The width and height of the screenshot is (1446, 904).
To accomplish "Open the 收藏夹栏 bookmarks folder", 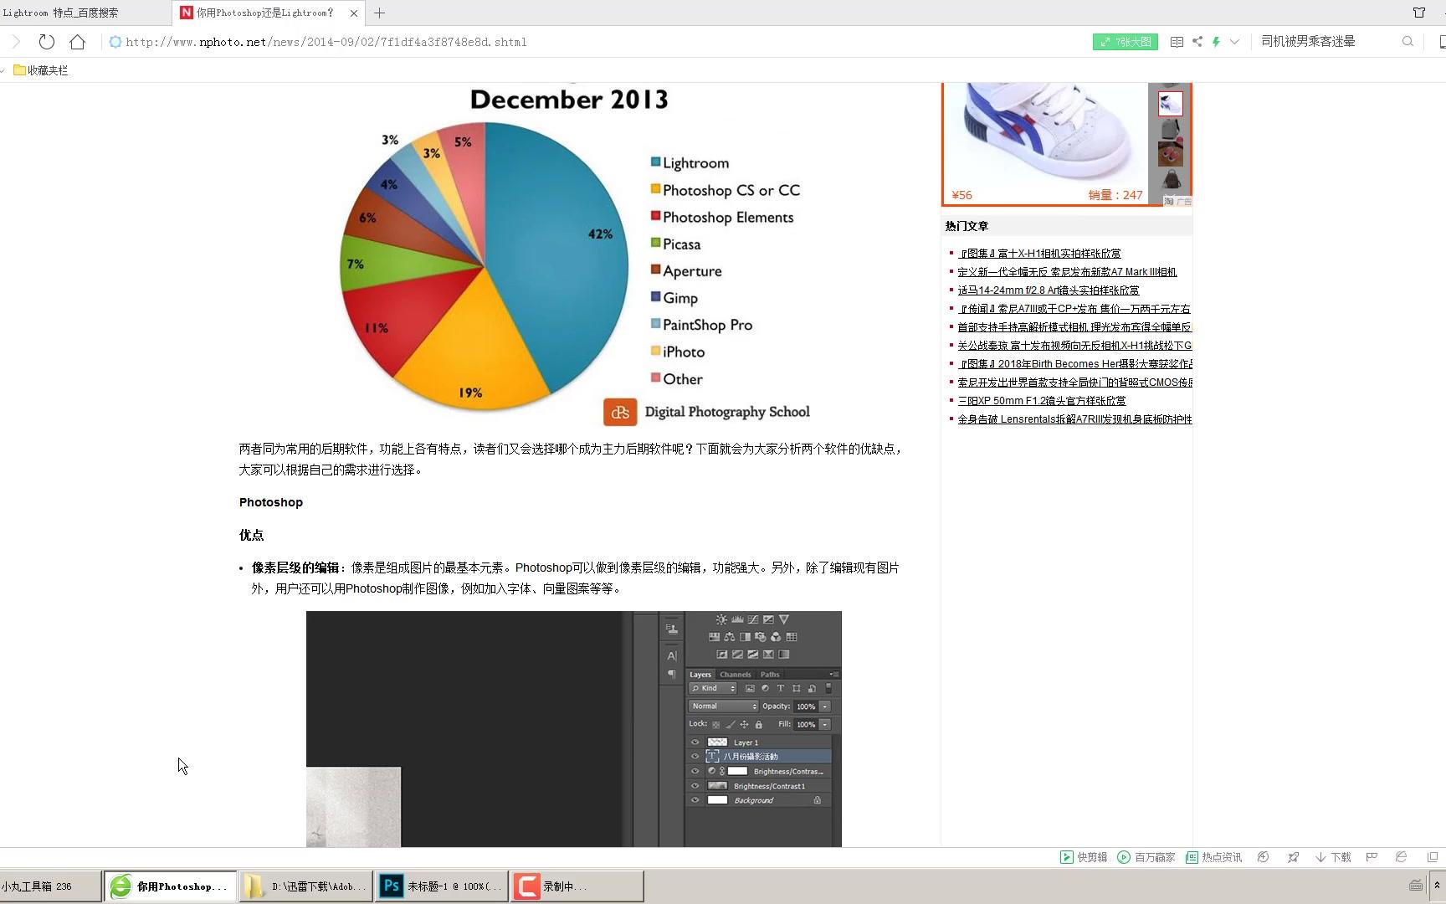I will 40,70.
